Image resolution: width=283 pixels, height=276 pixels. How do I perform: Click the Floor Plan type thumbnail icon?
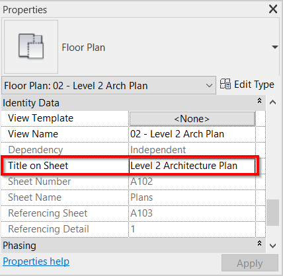[31, 47]
